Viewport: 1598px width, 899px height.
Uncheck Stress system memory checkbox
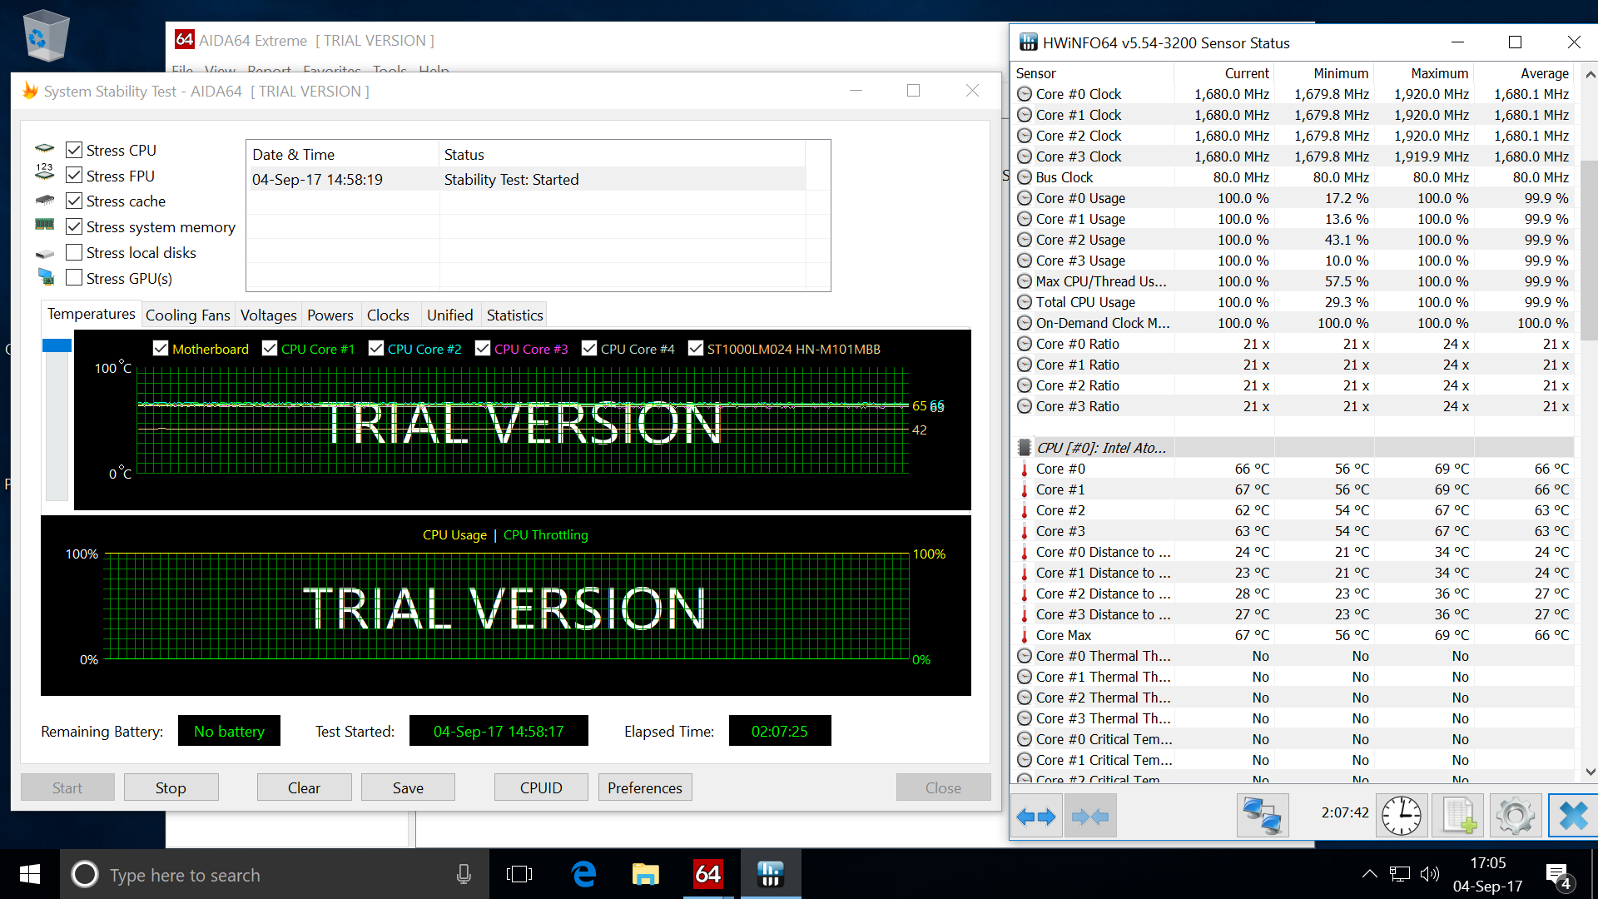74,226
